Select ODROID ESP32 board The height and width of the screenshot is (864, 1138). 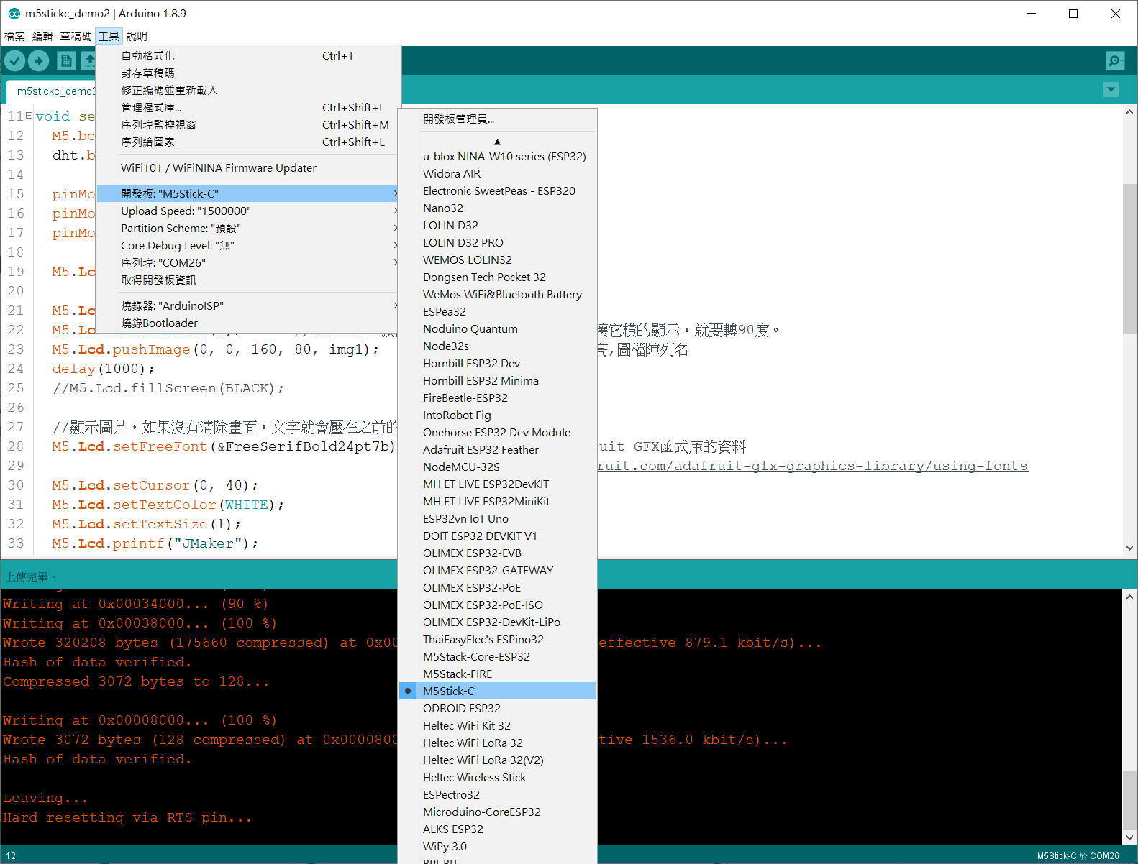[x=497, y=708]
